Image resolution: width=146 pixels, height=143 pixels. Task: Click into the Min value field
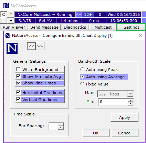[x=113, y=102]
